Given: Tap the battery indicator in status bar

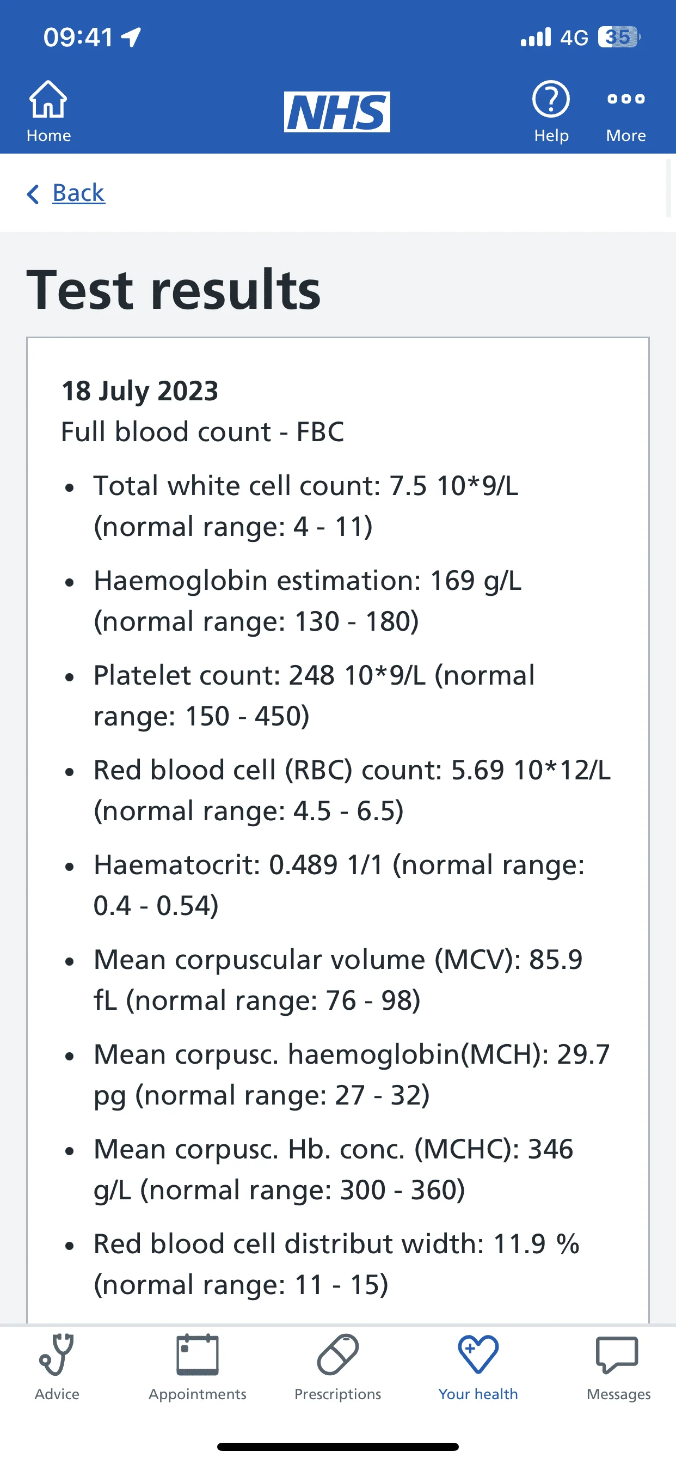Looking at the screenshot, I should [619, 37].
